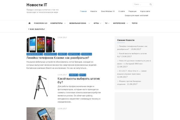Image resolution: width=180 pixels, height=120 pixels.
Task: Click the Поиск search input field
Action: point(141,4)
